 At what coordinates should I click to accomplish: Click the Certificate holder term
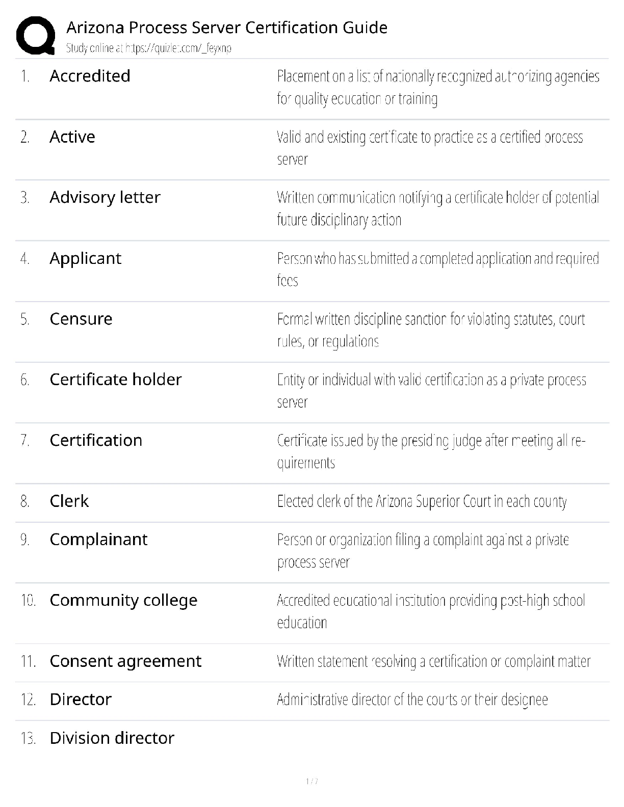pyautogui.click(x=115, y=380)
